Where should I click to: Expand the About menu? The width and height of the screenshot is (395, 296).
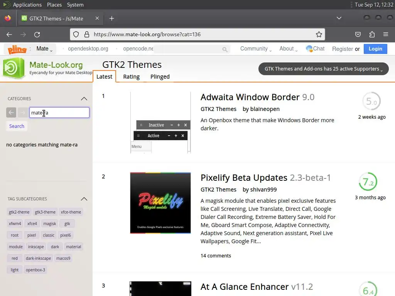tap(289, 49)
